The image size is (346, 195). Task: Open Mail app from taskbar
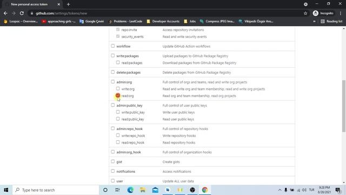[155, 190]
